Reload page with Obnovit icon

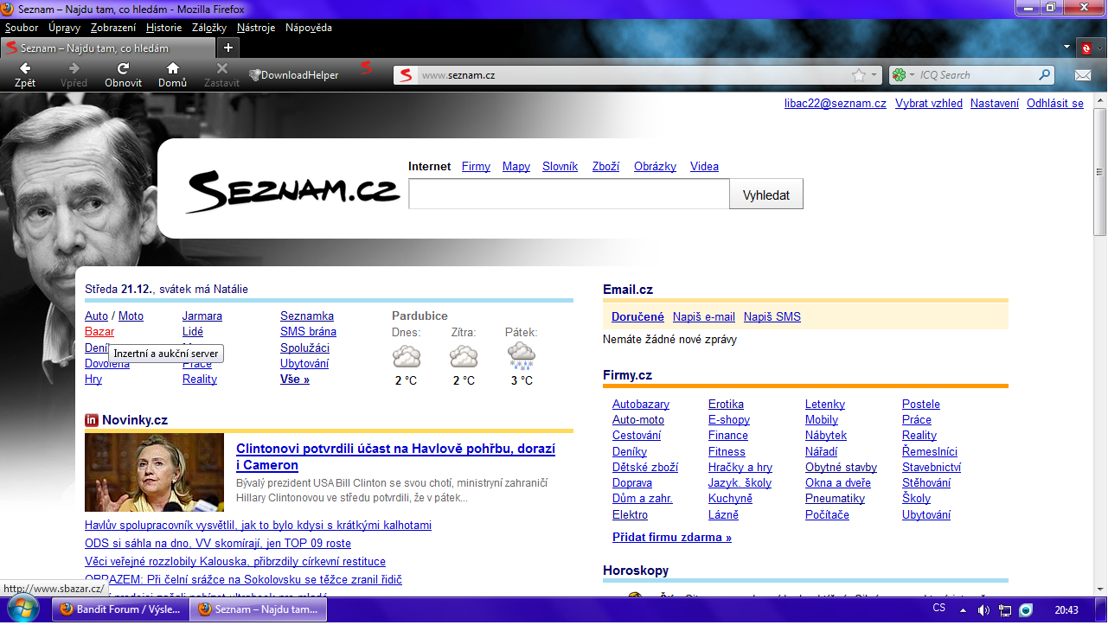click(x=124, y=74)
